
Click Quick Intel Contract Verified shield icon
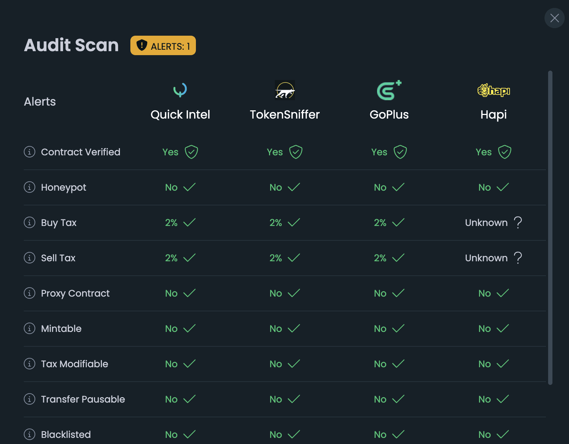pos(191,152)
